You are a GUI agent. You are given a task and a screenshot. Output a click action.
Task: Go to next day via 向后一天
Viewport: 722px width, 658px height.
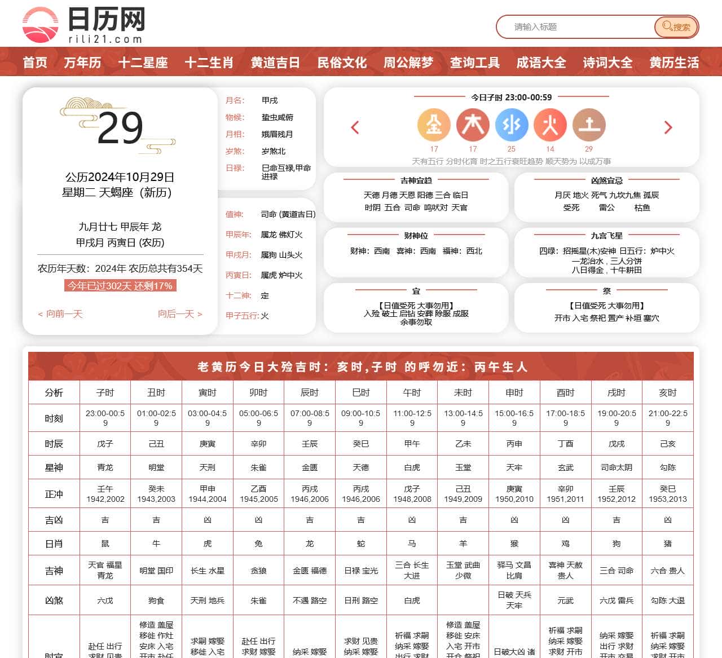point(180,313)
